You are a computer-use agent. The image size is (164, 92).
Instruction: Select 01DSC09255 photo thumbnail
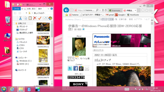coord(43,27)
